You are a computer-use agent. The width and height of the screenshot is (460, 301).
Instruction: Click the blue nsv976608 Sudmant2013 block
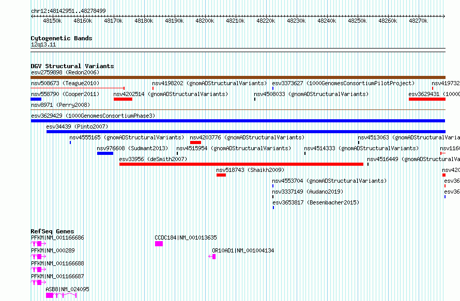[x=105, y=153]
